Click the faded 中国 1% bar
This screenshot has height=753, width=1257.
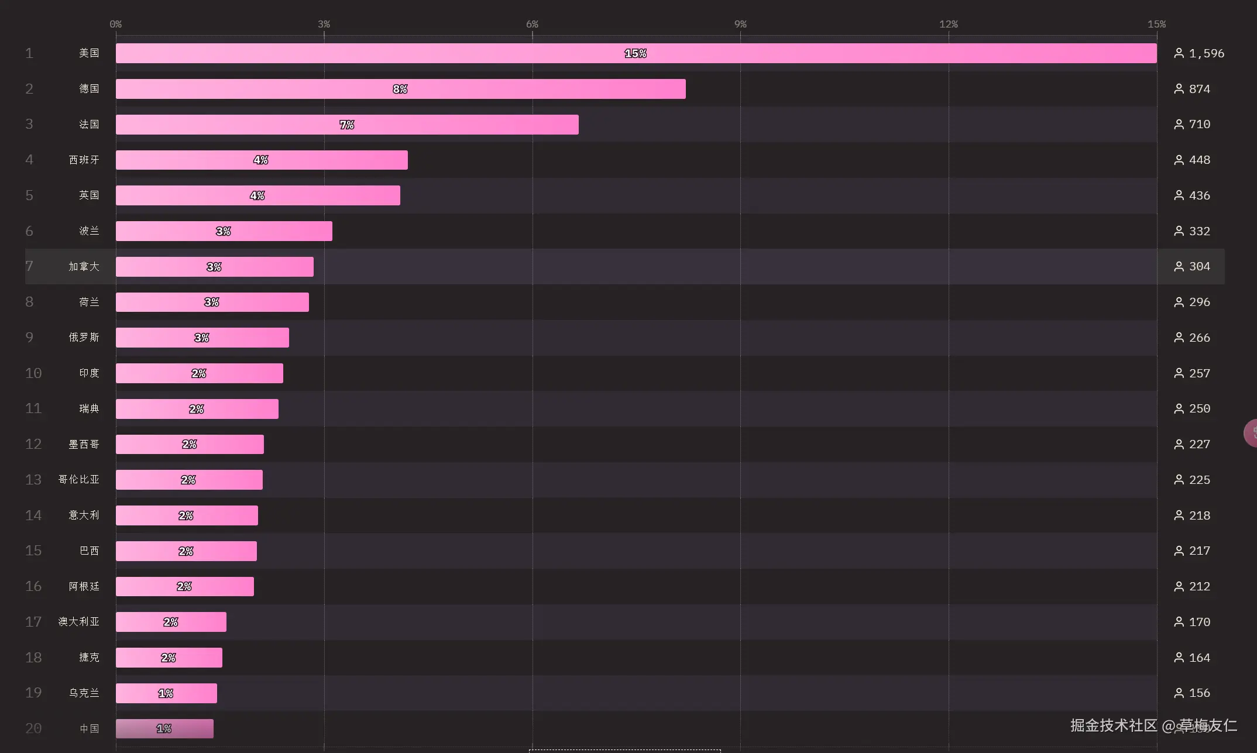164,728
